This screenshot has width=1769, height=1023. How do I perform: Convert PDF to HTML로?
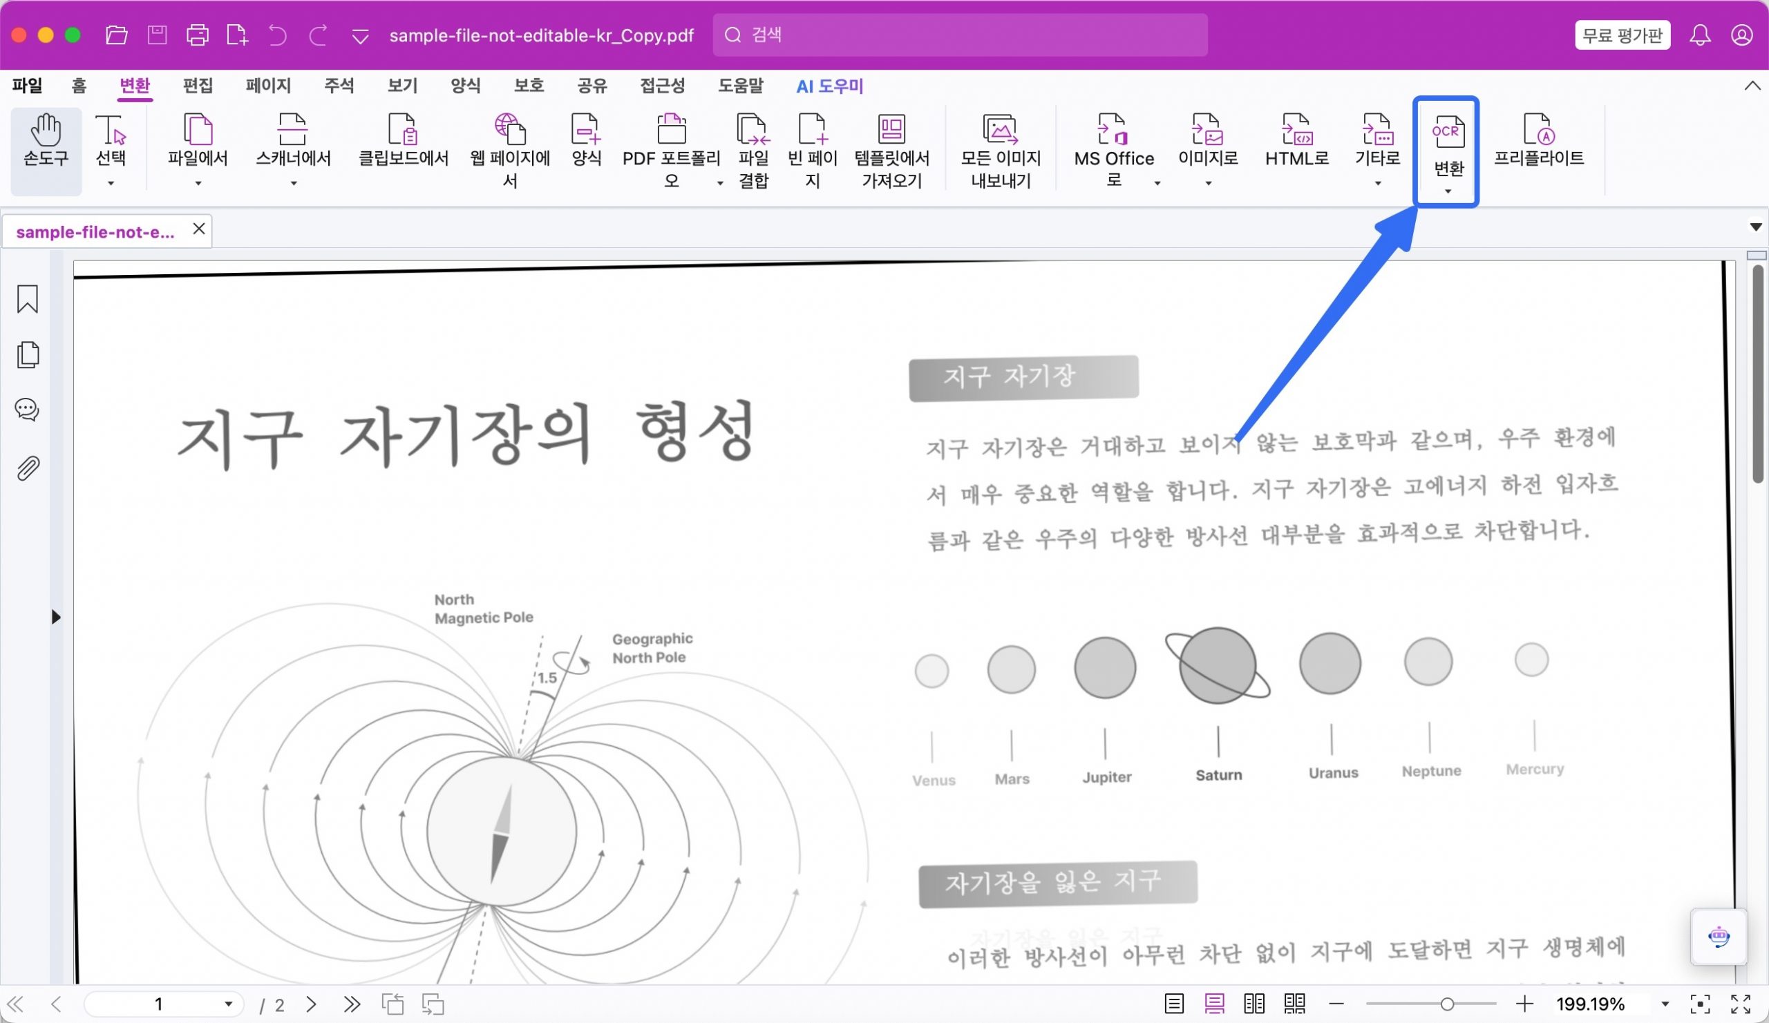point(1296,140)
